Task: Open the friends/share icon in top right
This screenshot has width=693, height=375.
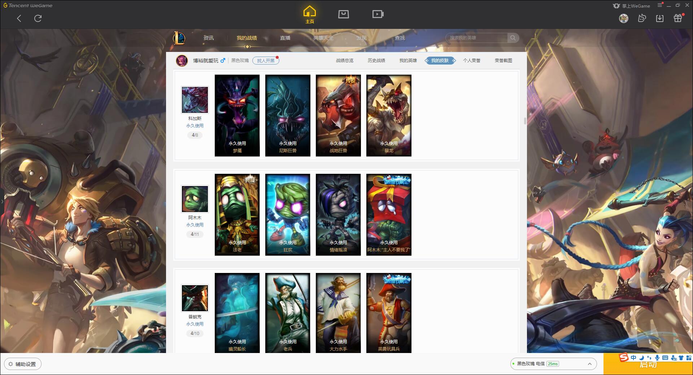Action: point(642,18)
